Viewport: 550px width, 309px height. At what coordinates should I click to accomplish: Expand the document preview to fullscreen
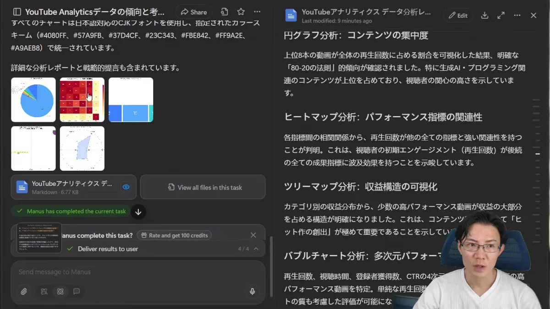click(501, 15)
